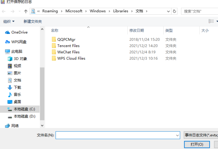Click the Microsoft breadcrumb
Image resolution: width=218 pixels, height=149 pixels.
point(74,11)
